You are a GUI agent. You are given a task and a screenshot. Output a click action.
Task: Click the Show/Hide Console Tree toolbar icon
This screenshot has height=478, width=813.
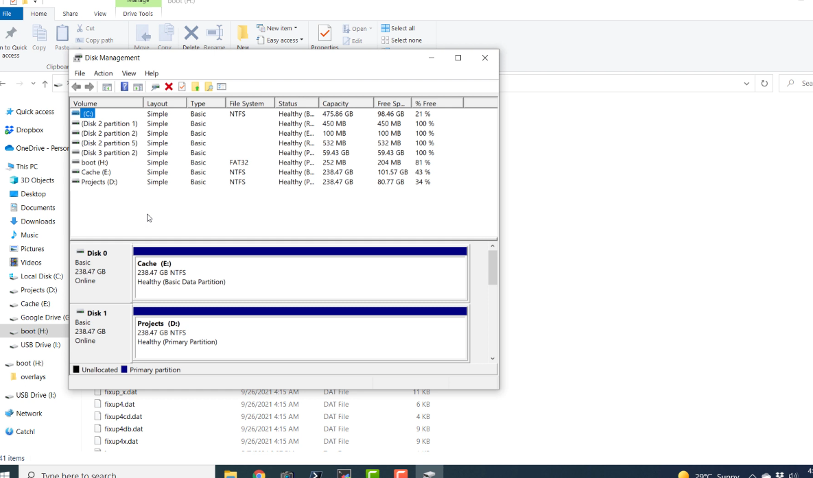[x=107, y=86]
